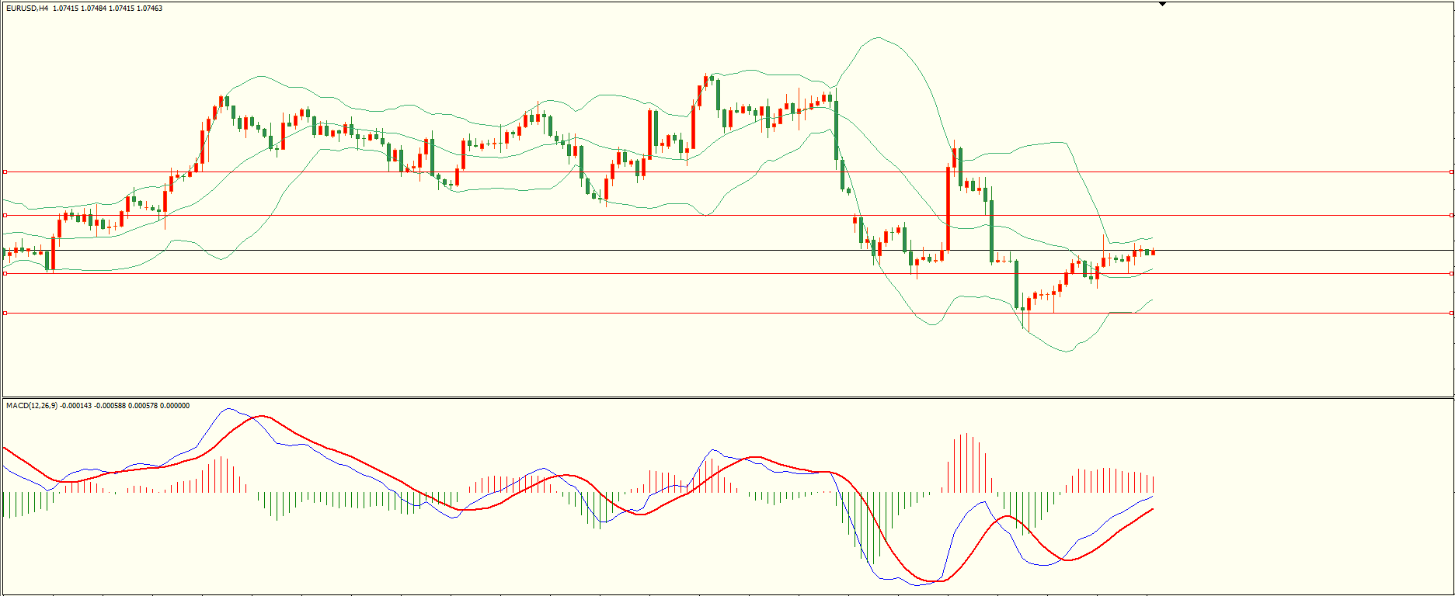The image size is (1455, 596).
Task: Click right handle of third red horizontal line
Action: (1451, 273)
